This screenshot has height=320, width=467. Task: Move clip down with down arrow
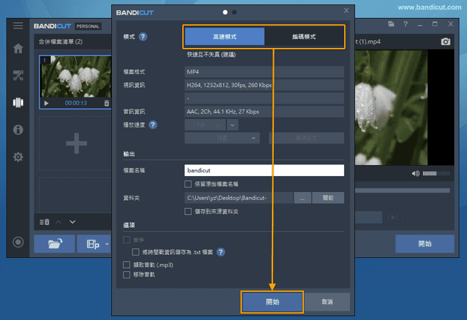(72, 222)
